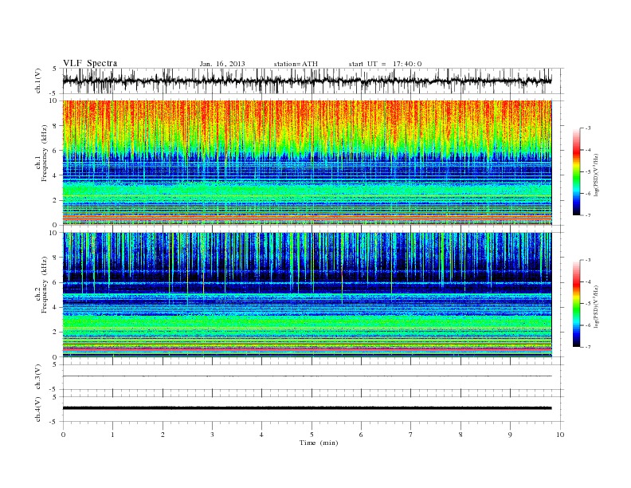Click inside the ch.1 spectrogram panel
Image resolution: width=631 pixels, height=488 pixels.
307,163
